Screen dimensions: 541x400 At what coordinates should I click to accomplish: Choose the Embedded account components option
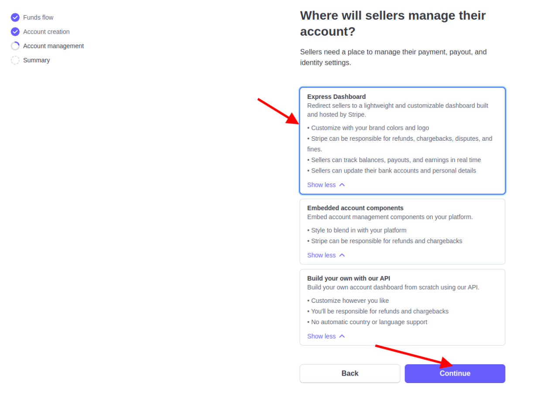402,213
